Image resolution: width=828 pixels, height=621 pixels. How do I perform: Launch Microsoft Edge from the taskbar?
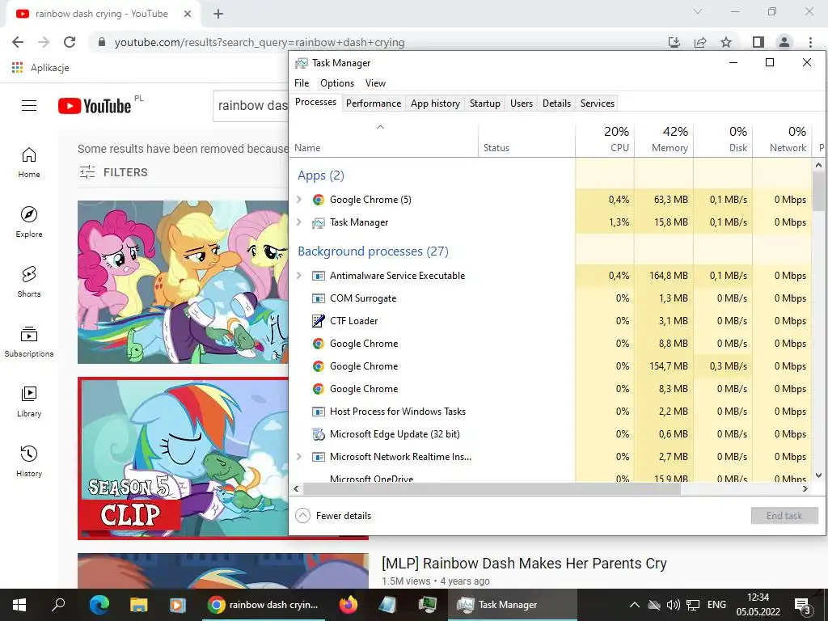(99, 605)
